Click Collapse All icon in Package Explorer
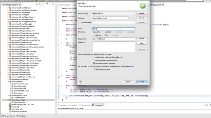 37,4
